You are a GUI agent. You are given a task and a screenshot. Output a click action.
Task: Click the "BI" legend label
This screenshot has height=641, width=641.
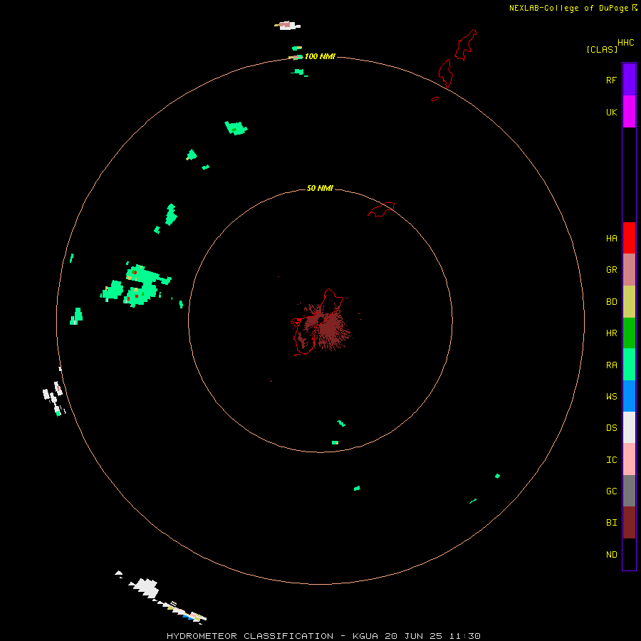coord(611,523)
